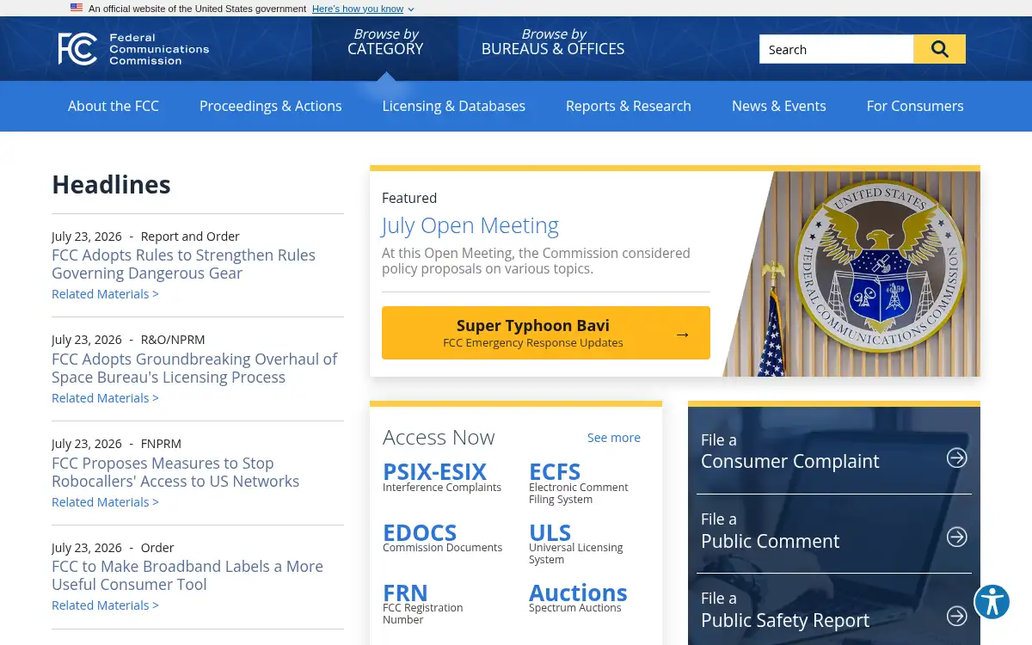This screenshot has width=1032, height=645.
Task: Click the "Access Now" heading
Action: coord(439,438)
